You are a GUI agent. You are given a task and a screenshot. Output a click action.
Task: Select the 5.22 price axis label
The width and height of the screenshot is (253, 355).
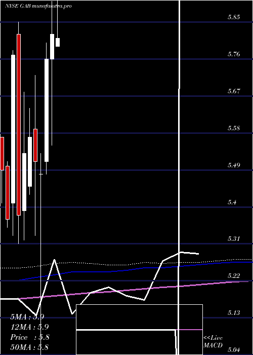(234, 276)
